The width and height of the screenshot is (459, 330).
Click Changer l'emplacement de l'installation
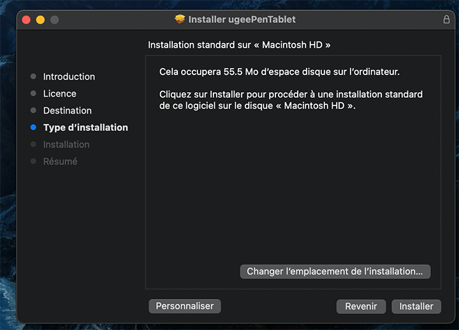(335, 272)
